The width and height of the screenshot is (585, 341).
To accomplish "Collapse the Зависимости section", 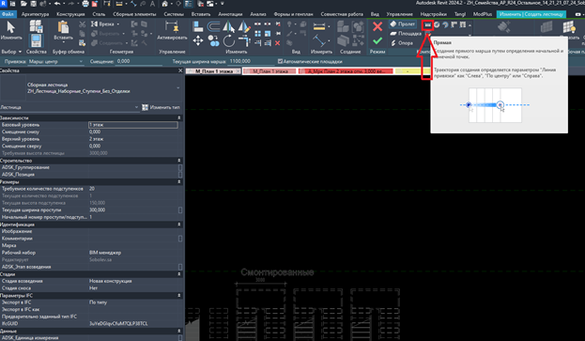I will pyautogui.click(x=179, y=118).
